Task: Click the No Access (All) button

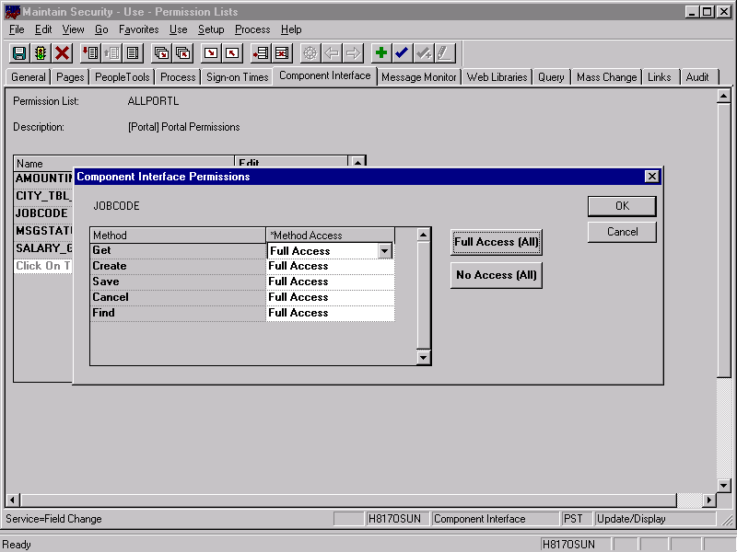Action: click(x=497, y=274)
